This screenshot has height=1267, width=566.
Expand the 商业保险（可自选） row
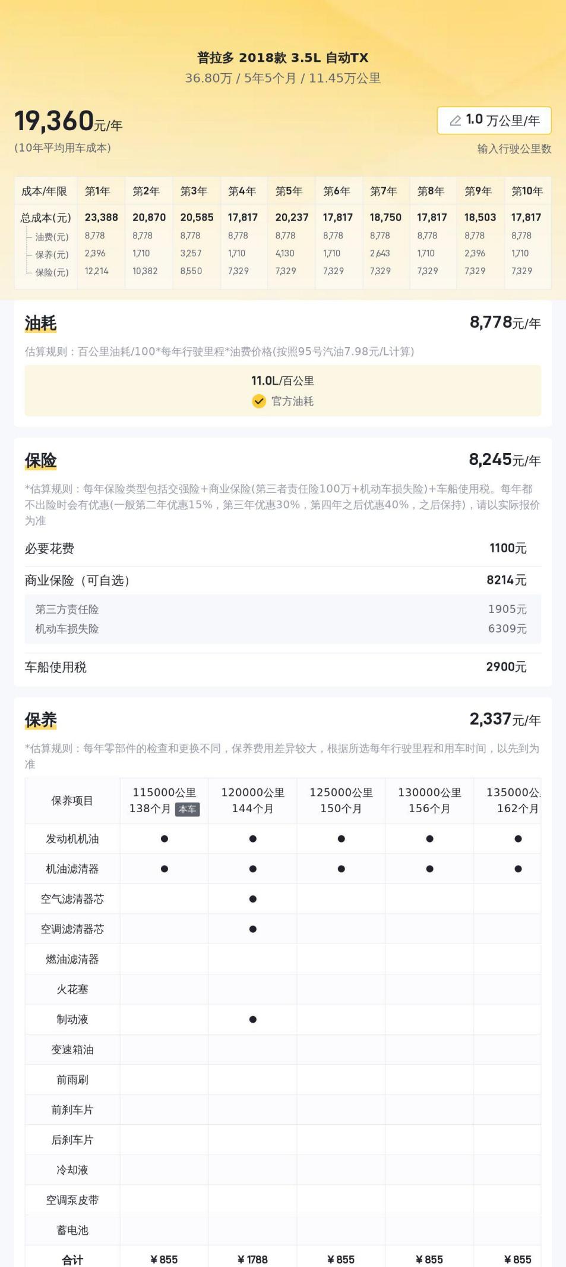pos(282,580)
